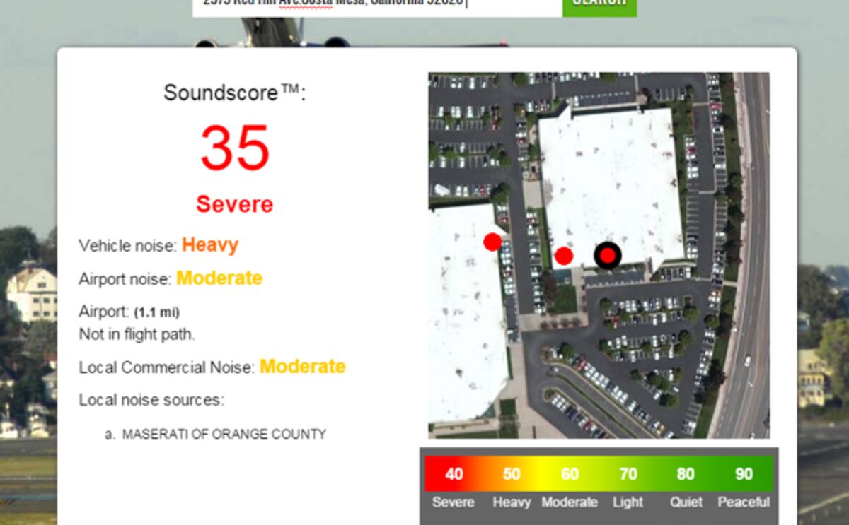Click the 'Local noise sources:' label
The height and width of the screenshot is (525, 849).
coord(151,400)
